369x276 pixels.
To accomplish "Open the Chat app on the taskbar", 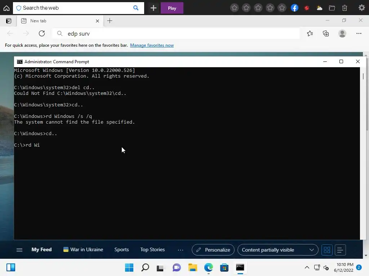I will point(177,267).
